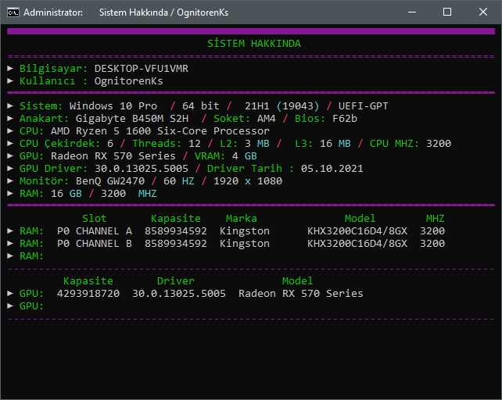Click the empty third 'RAM:' row label

click(x=31, y=255)
